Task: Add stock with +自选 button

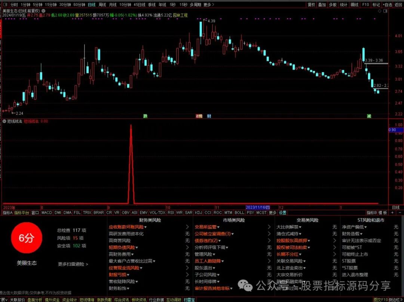Action: click(x=387, y=4)
